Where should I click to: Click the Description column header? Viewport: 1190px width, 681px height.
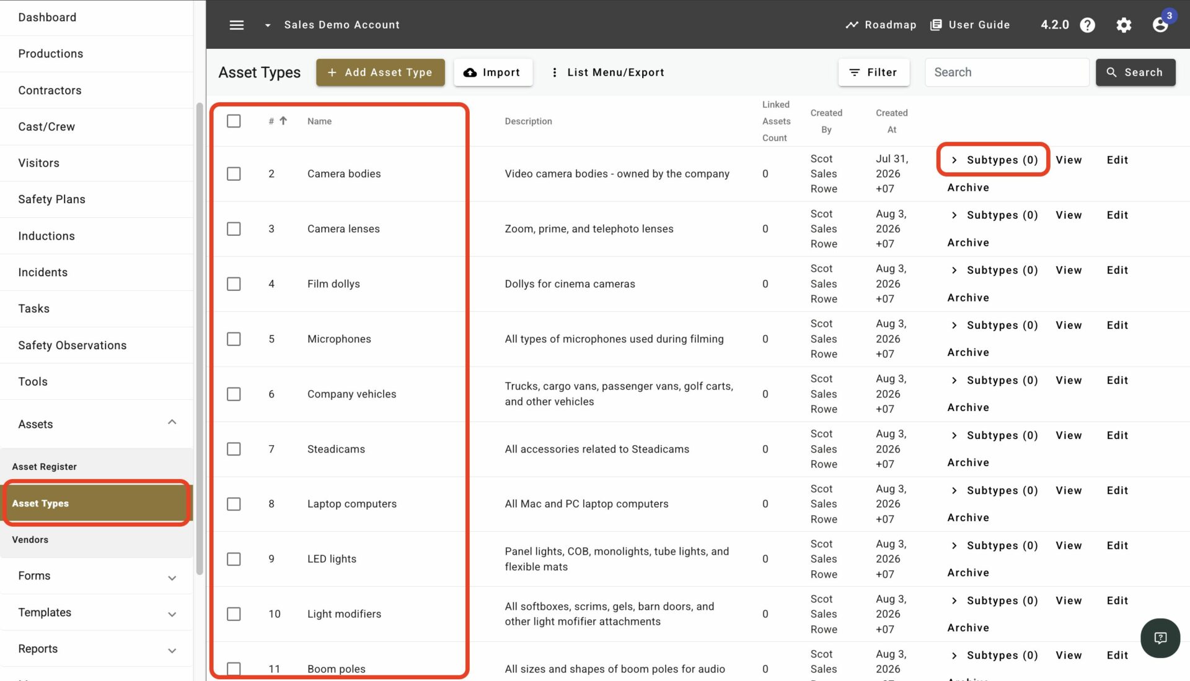click(x=528, y=121)
